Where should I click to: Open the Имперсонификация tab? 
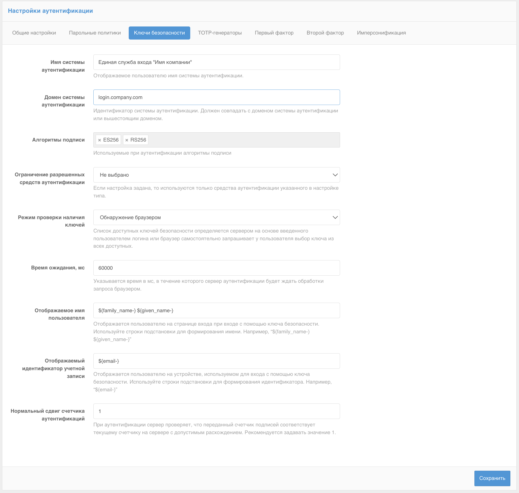[x=381, y=33]
